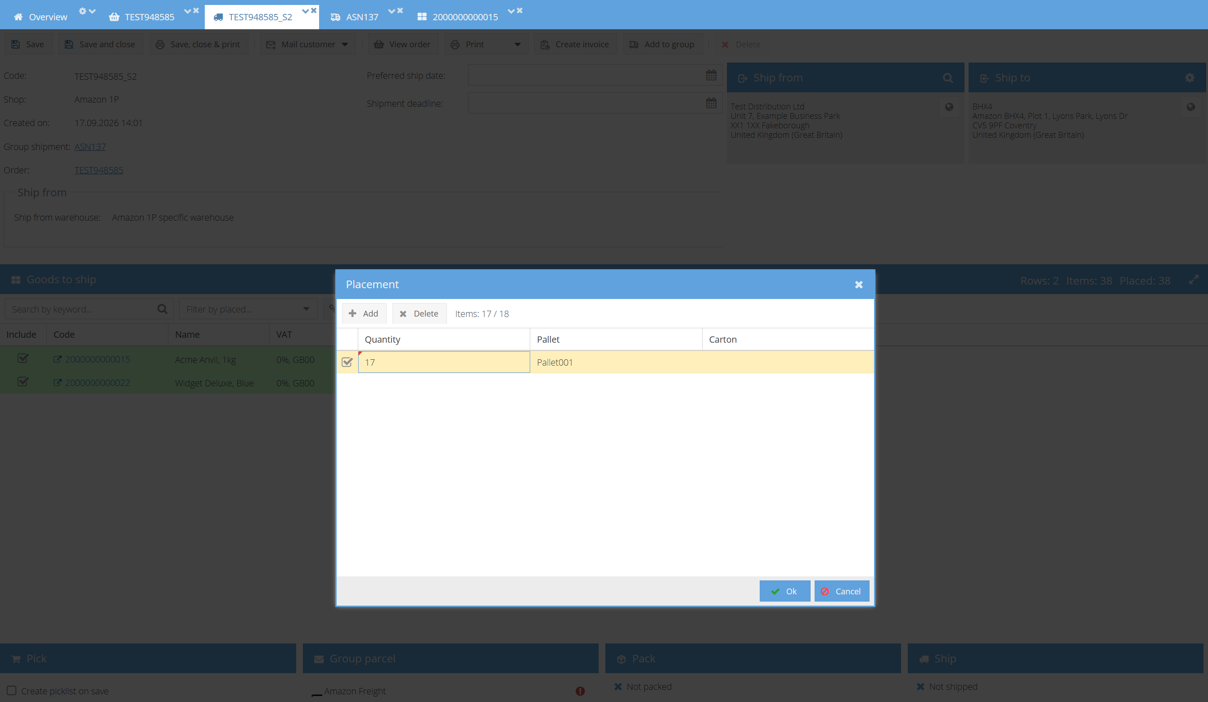
Task: Click the Ship panel truck icon
Action: (x=924, y=659)
